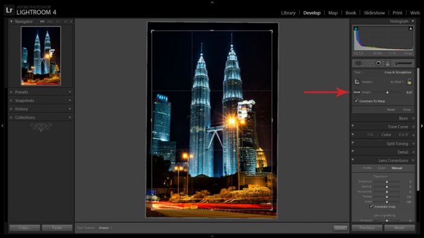Select the Red Eye Correction tool
The height and width of the screenshot is (238, 424).
[x=377, y=63]
